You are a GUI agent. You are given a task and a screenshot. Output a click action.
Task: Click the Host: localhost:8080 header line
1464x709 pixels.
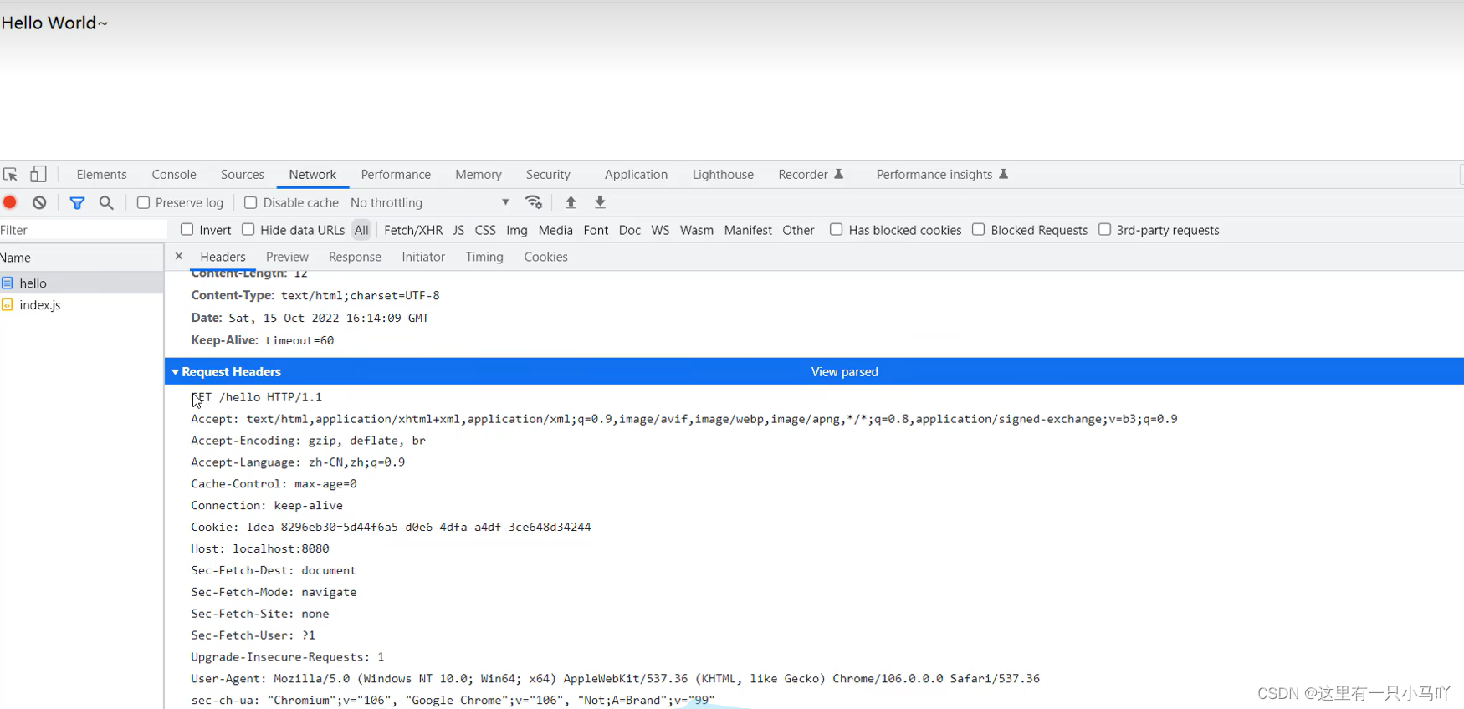click(260, 548)
